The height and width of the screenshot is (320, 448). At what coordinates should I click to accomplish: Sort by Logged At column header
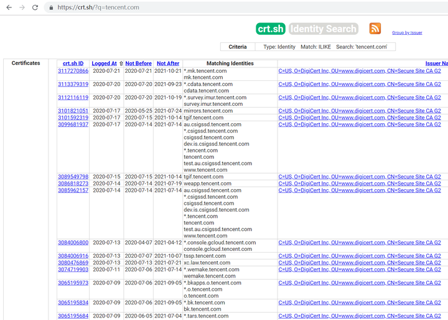104,64
